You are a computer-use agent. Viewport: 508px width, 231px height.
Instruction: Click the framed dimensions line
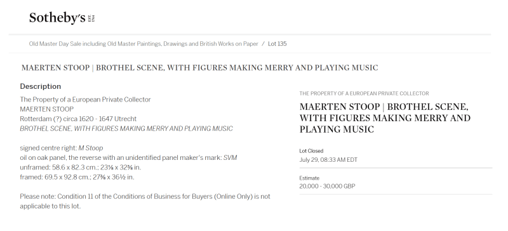pyautogui.click(x=77, y=177)
